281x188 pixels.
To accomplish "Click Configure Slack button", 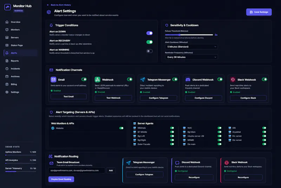I will [248, 98].
